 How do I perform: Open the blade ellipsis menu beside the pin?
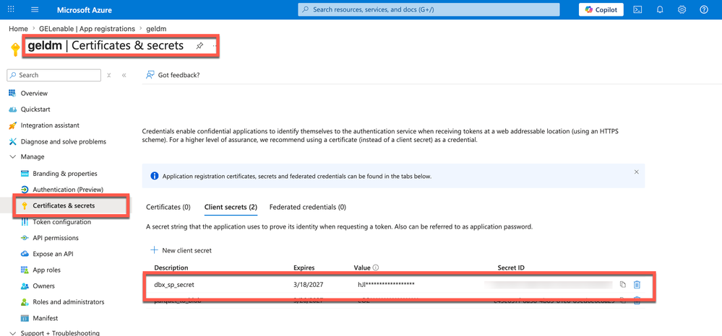[214, 46]
